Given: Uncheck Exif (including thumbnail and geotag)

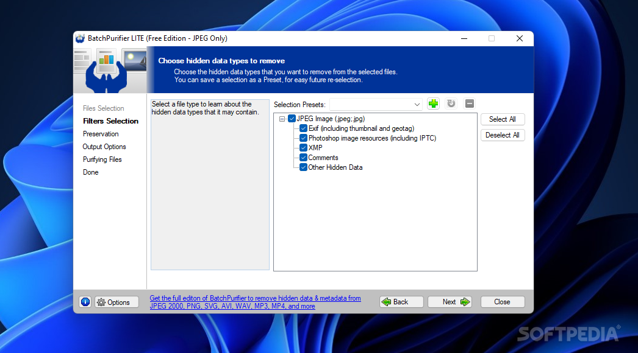Looking at the screenshot, I should 304,128.
